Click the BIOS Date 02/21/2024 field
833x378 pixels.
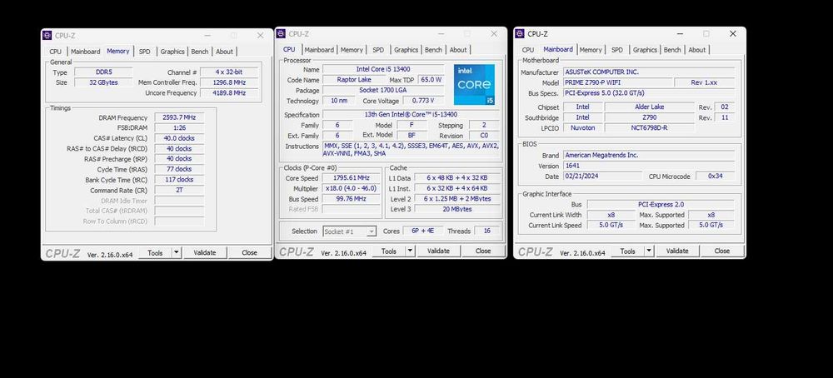(x=602, y=177)
